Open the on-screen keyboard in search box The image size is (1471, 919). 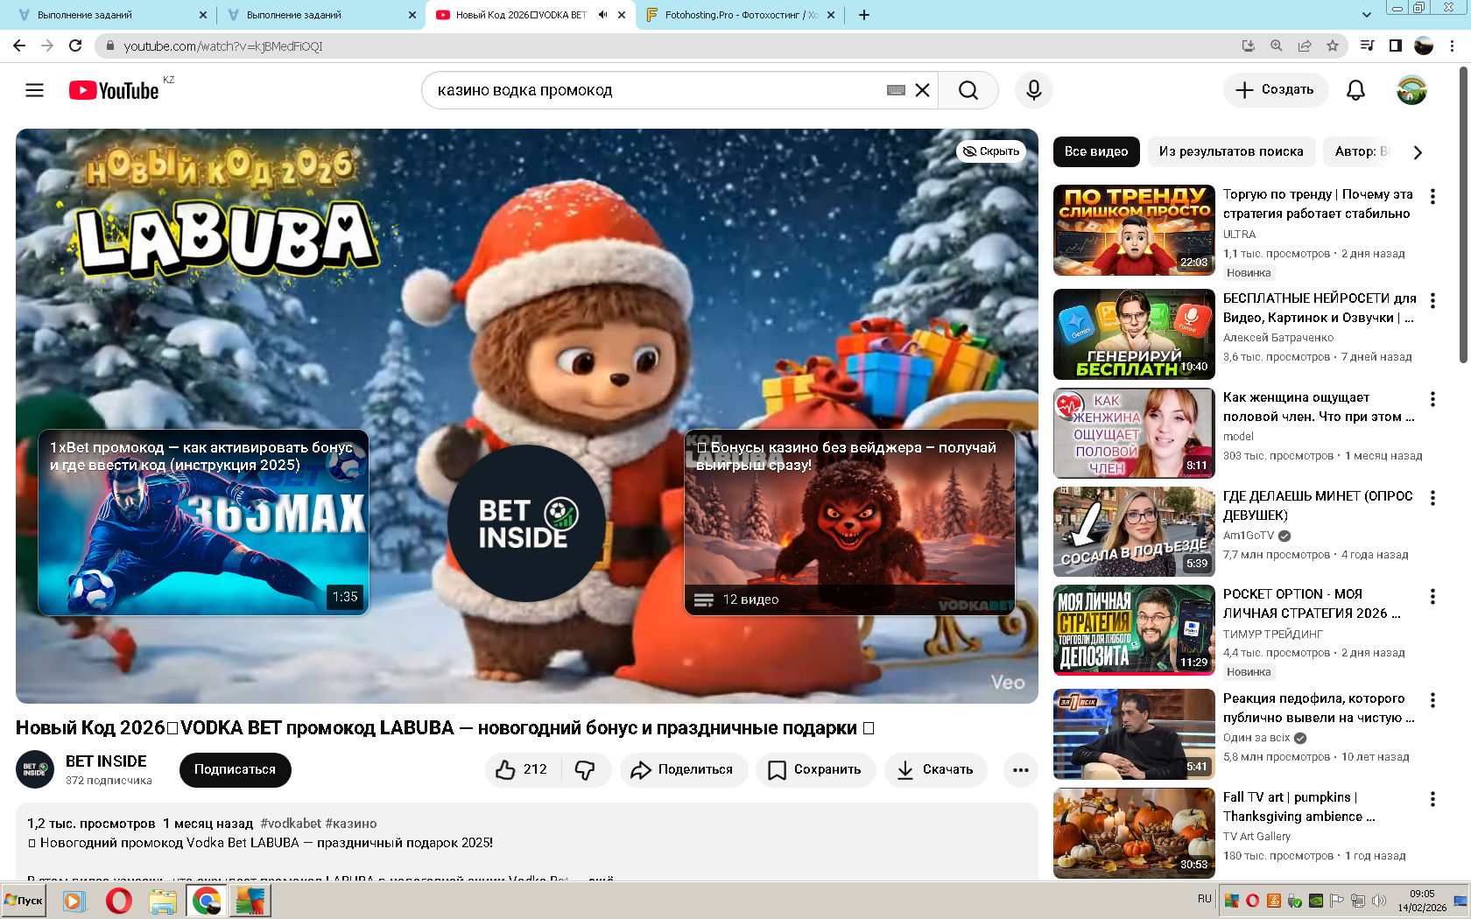(896, 90)
